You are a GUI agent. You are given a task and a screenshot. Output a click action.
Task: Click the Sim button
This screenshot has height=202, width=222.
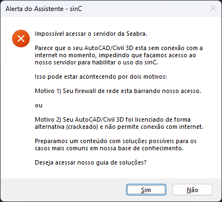click(146, 190)
